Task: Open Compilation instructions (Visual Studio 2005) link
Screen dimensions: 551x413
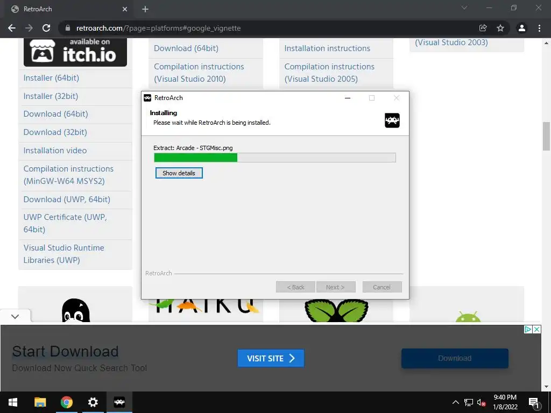Action: pos(329,73)
